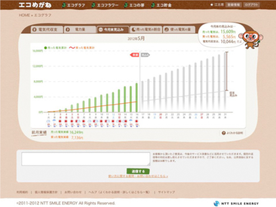This screenshot has width=276, height=207.
Task: Click the feedback text area
Action: (x=86, y=159)
